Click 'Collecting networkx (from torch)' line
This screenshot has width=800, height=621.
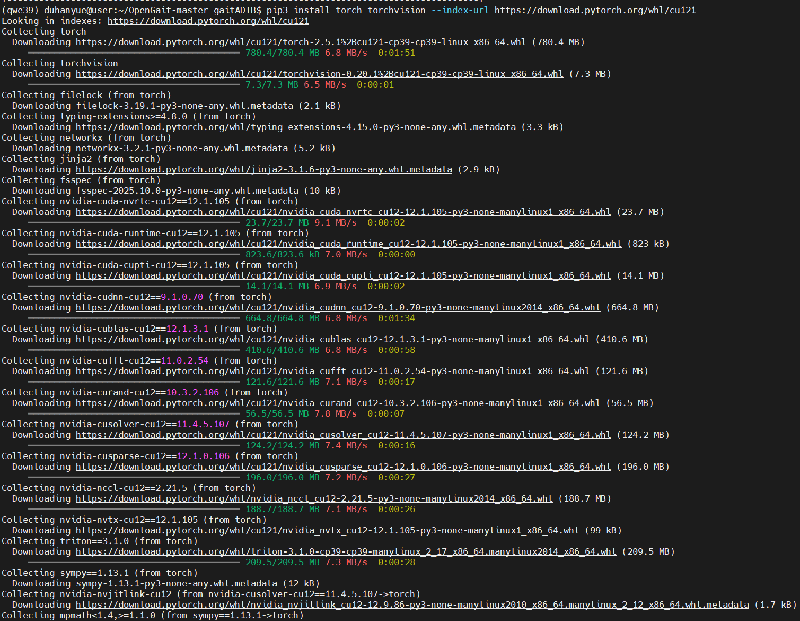click(86, 137)
